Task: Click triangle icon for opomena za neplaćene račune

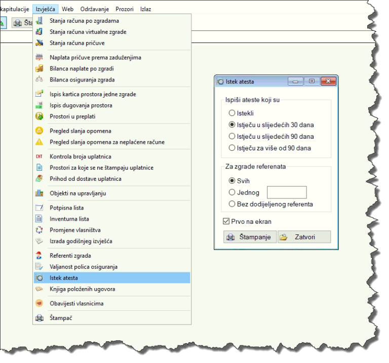Action: 39,142
